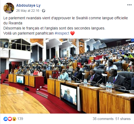Follow the #respect hashtag link
This screenshot has height=124, width=134.
coord(62,33)
